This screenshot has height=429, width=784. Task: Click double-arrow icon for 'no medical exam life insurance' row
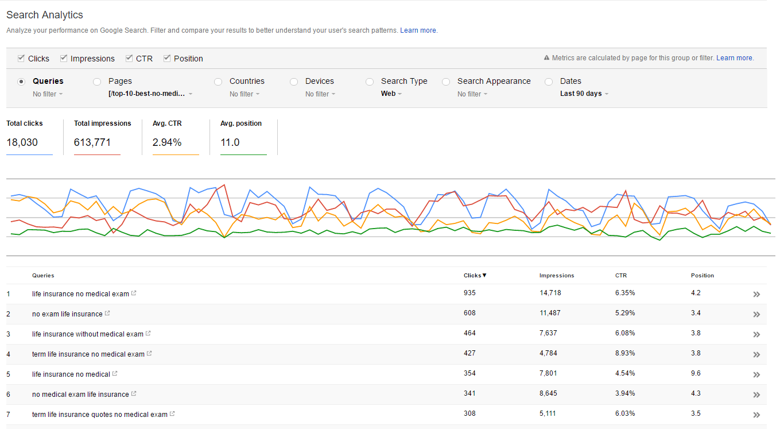(756, 395)
